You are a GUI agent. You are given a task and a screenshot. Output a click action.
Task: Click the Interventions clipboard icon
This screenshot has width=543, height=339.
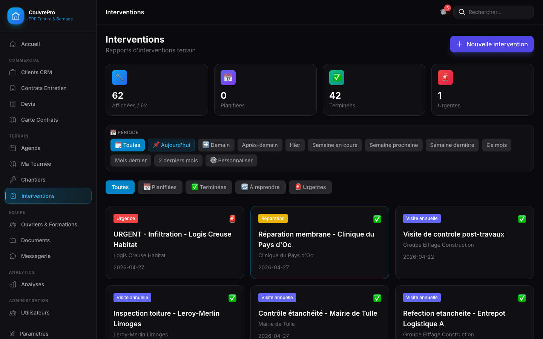pos(13,196)
